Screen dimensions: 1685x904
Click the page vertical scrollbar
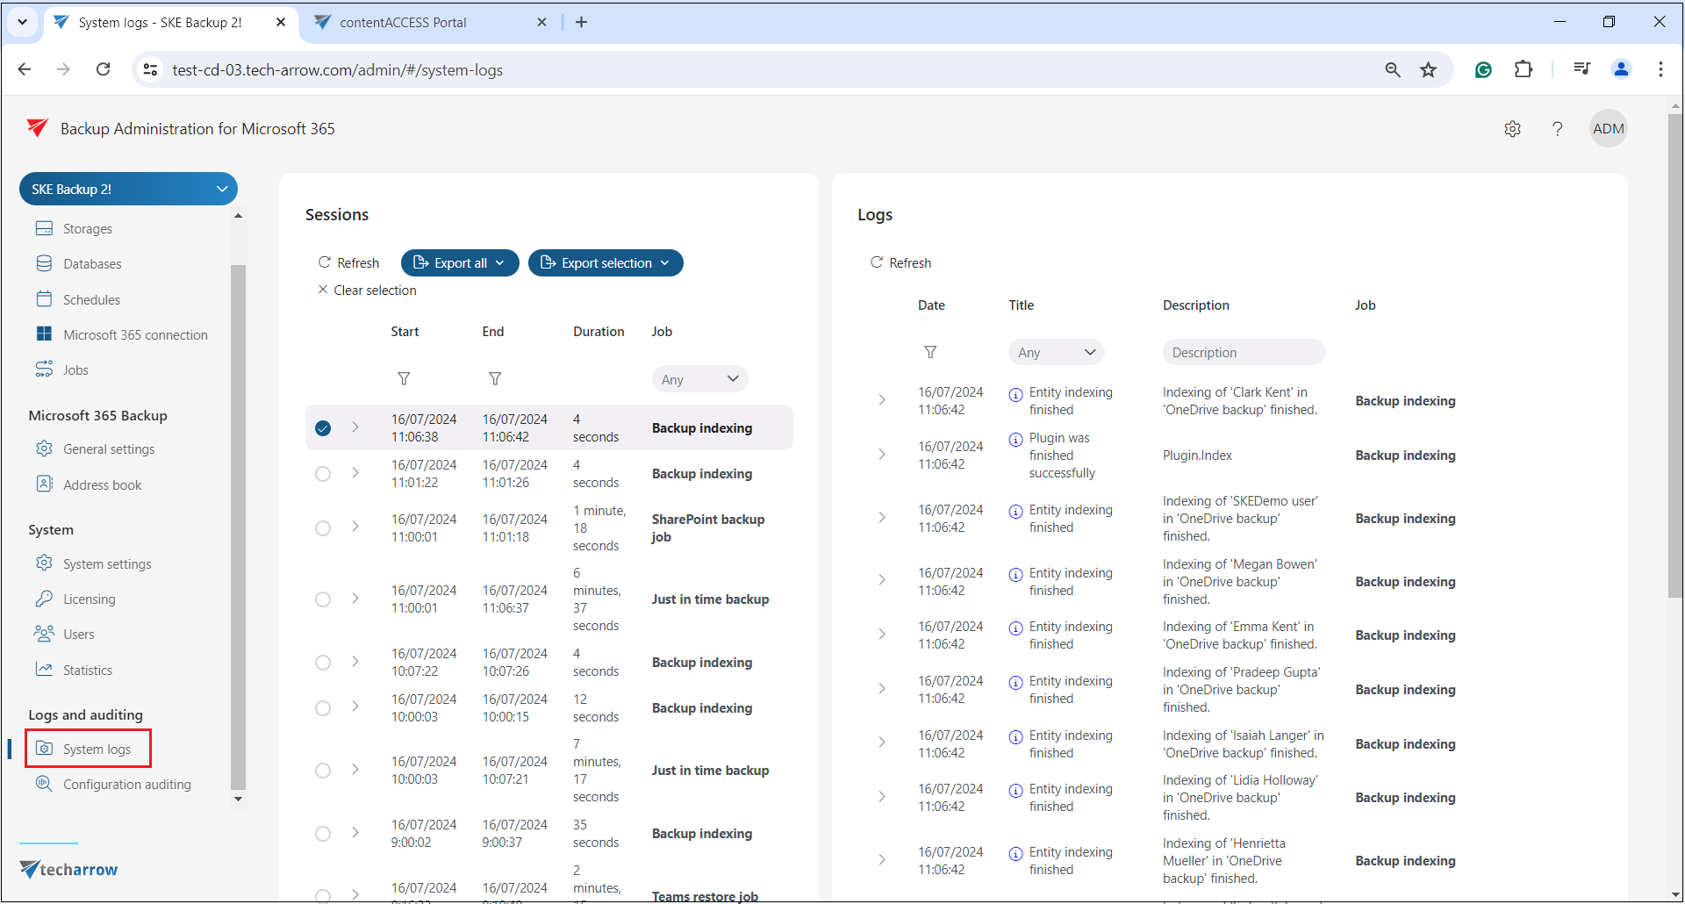tap(1674, 351)
